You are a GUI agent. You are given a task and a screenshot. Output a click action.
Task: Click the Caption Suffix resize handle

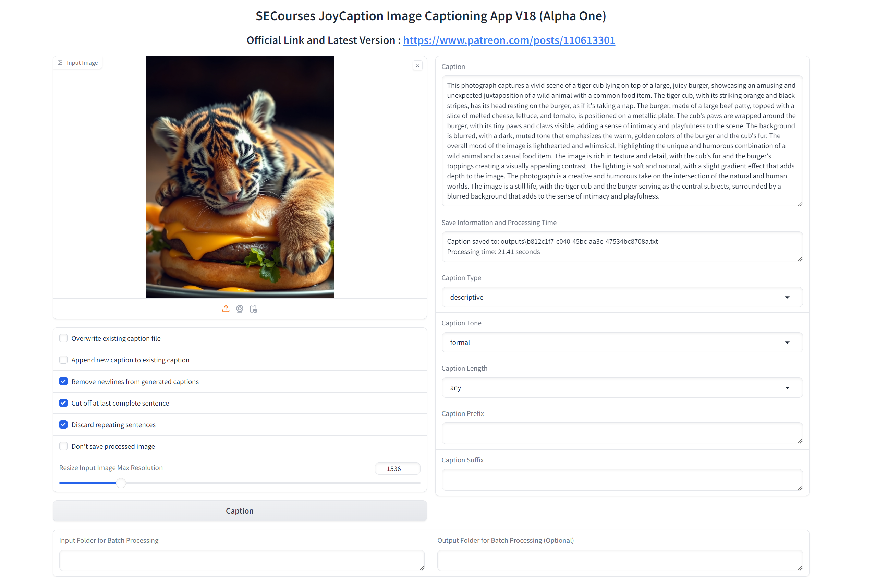(800, 488)
